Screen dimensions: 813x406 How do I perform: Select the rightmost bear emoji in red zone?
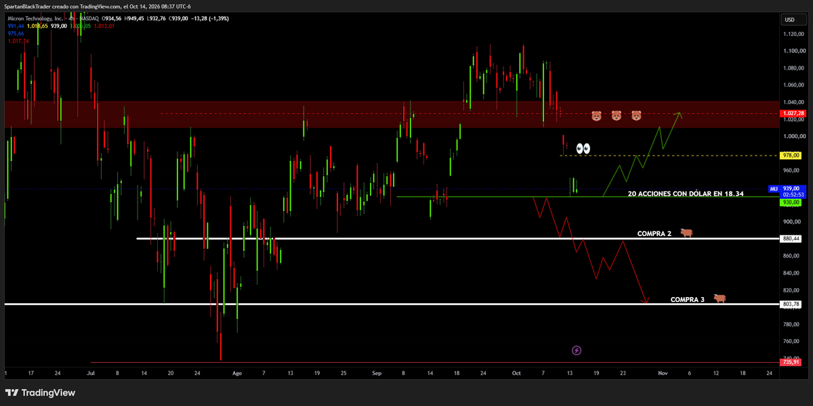(637, 116)
